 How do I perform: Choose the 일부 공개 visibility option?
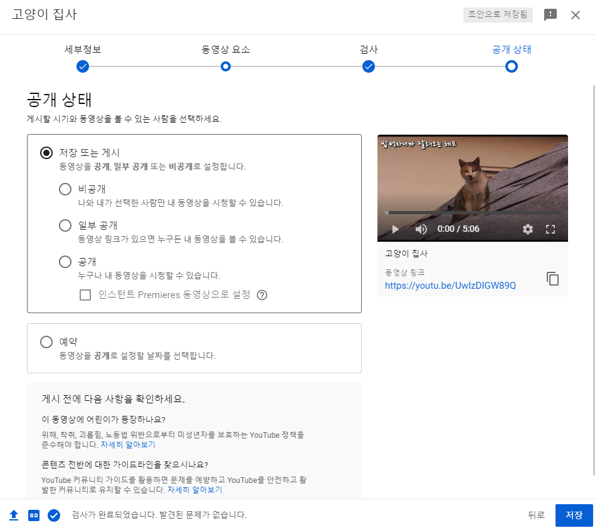65,225
